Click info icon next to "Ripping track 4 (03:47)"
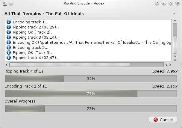 tap(9, 58)
